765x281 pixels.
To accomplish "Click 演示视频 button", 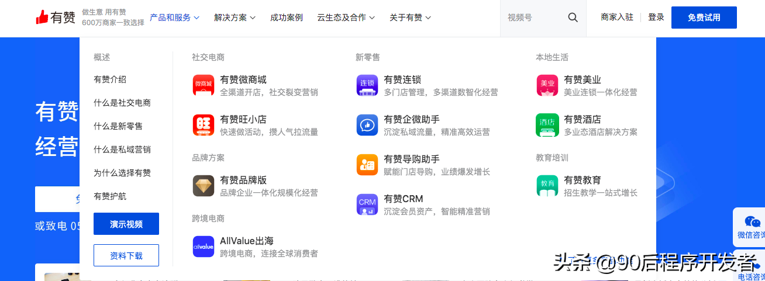I will [126, 224].
